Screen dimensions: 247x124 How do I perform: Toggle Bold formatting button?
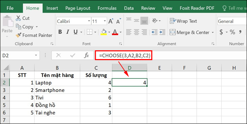pos(60,32)
